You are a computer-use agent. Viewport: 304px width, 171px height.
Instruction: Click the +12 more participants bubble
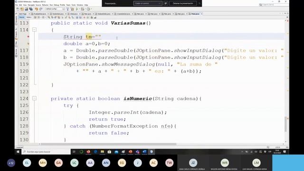click(x=11, y=163)
